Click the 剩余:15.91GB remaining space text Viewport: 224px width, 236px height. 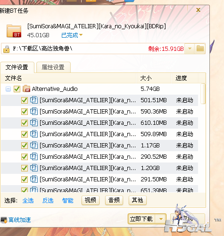click(166, 49)
